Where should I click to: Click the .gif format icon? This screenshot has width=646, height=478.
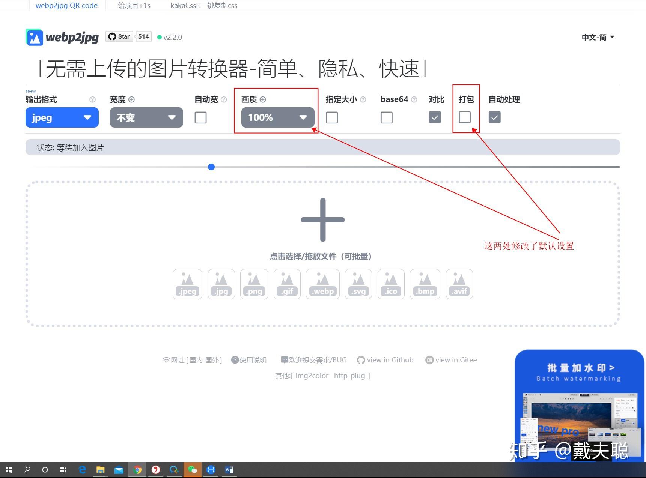point(287,284)
